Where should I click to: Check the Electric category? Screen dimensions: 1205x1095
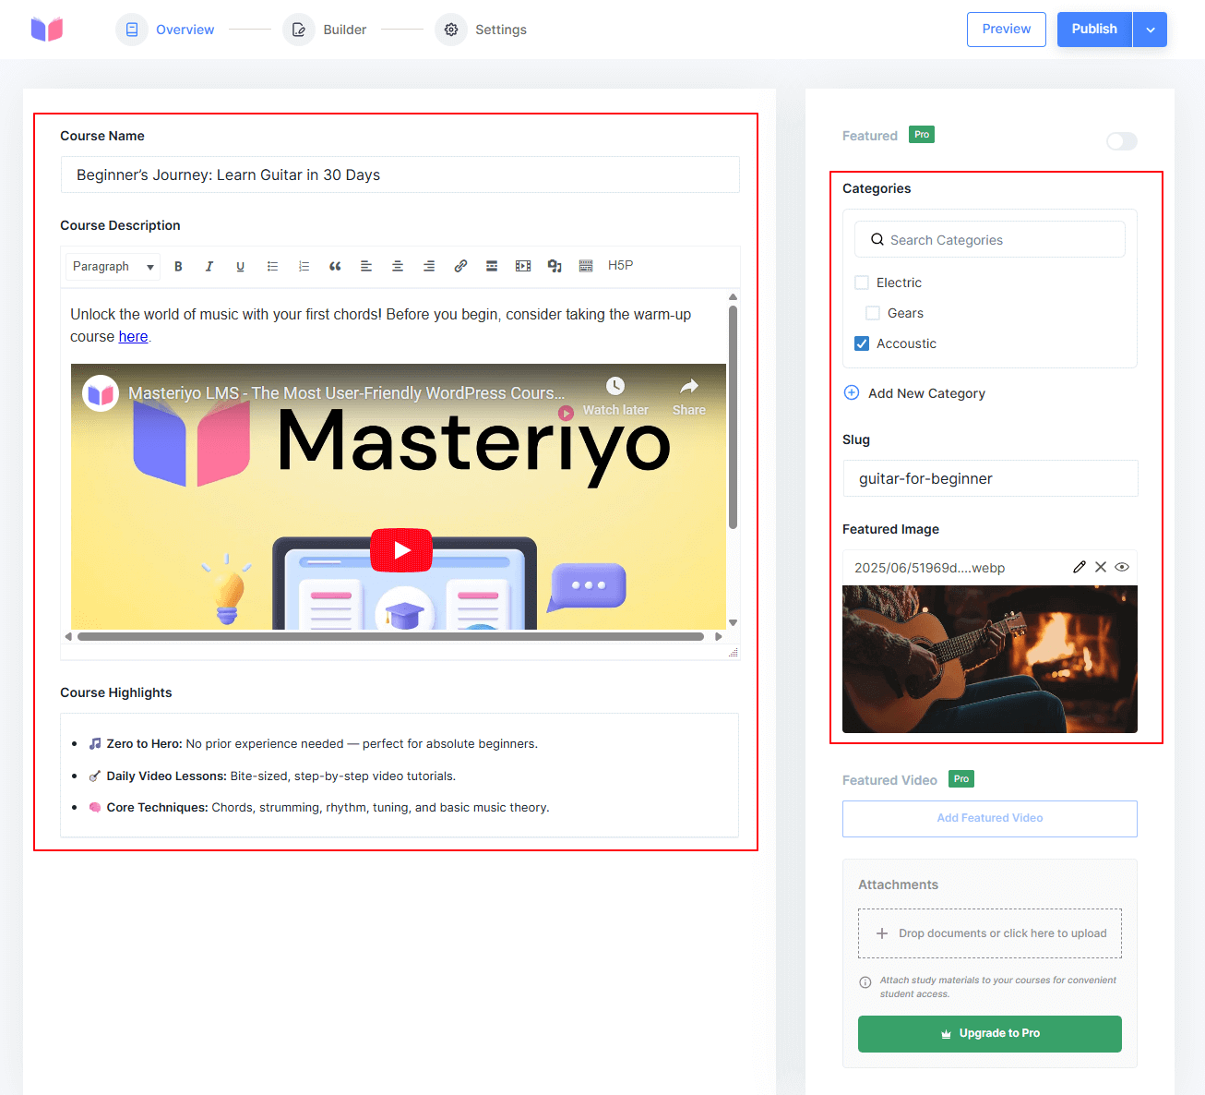[x=862, y=283]
